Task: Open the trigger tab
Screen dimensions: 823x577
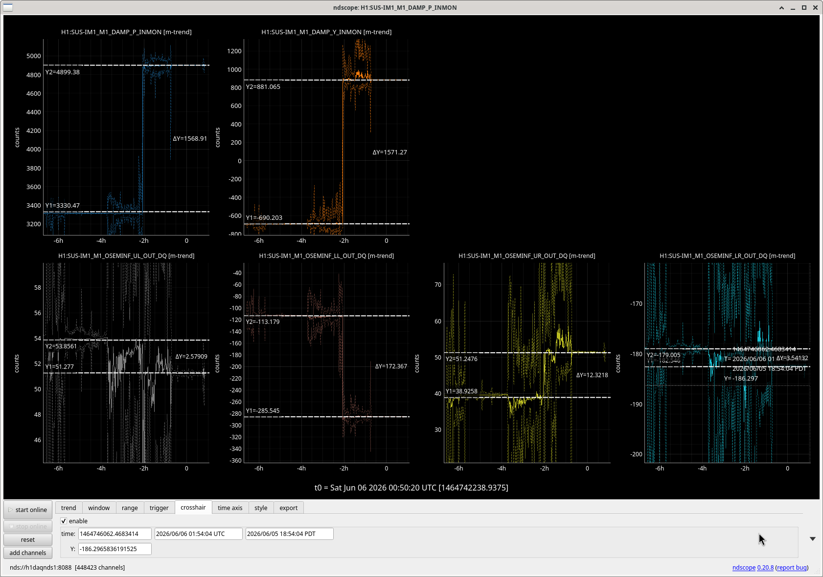Action: click(x=159, y=508)
